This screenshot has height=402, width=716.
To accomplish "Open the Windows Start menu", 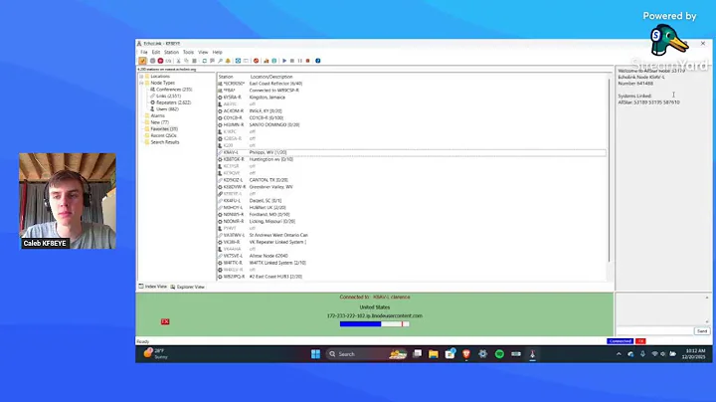I will click(x=315, y=354).
